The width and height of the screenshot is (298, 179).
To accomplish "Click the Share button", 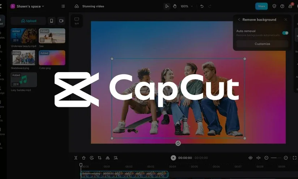I will click(x=261, y=6).
